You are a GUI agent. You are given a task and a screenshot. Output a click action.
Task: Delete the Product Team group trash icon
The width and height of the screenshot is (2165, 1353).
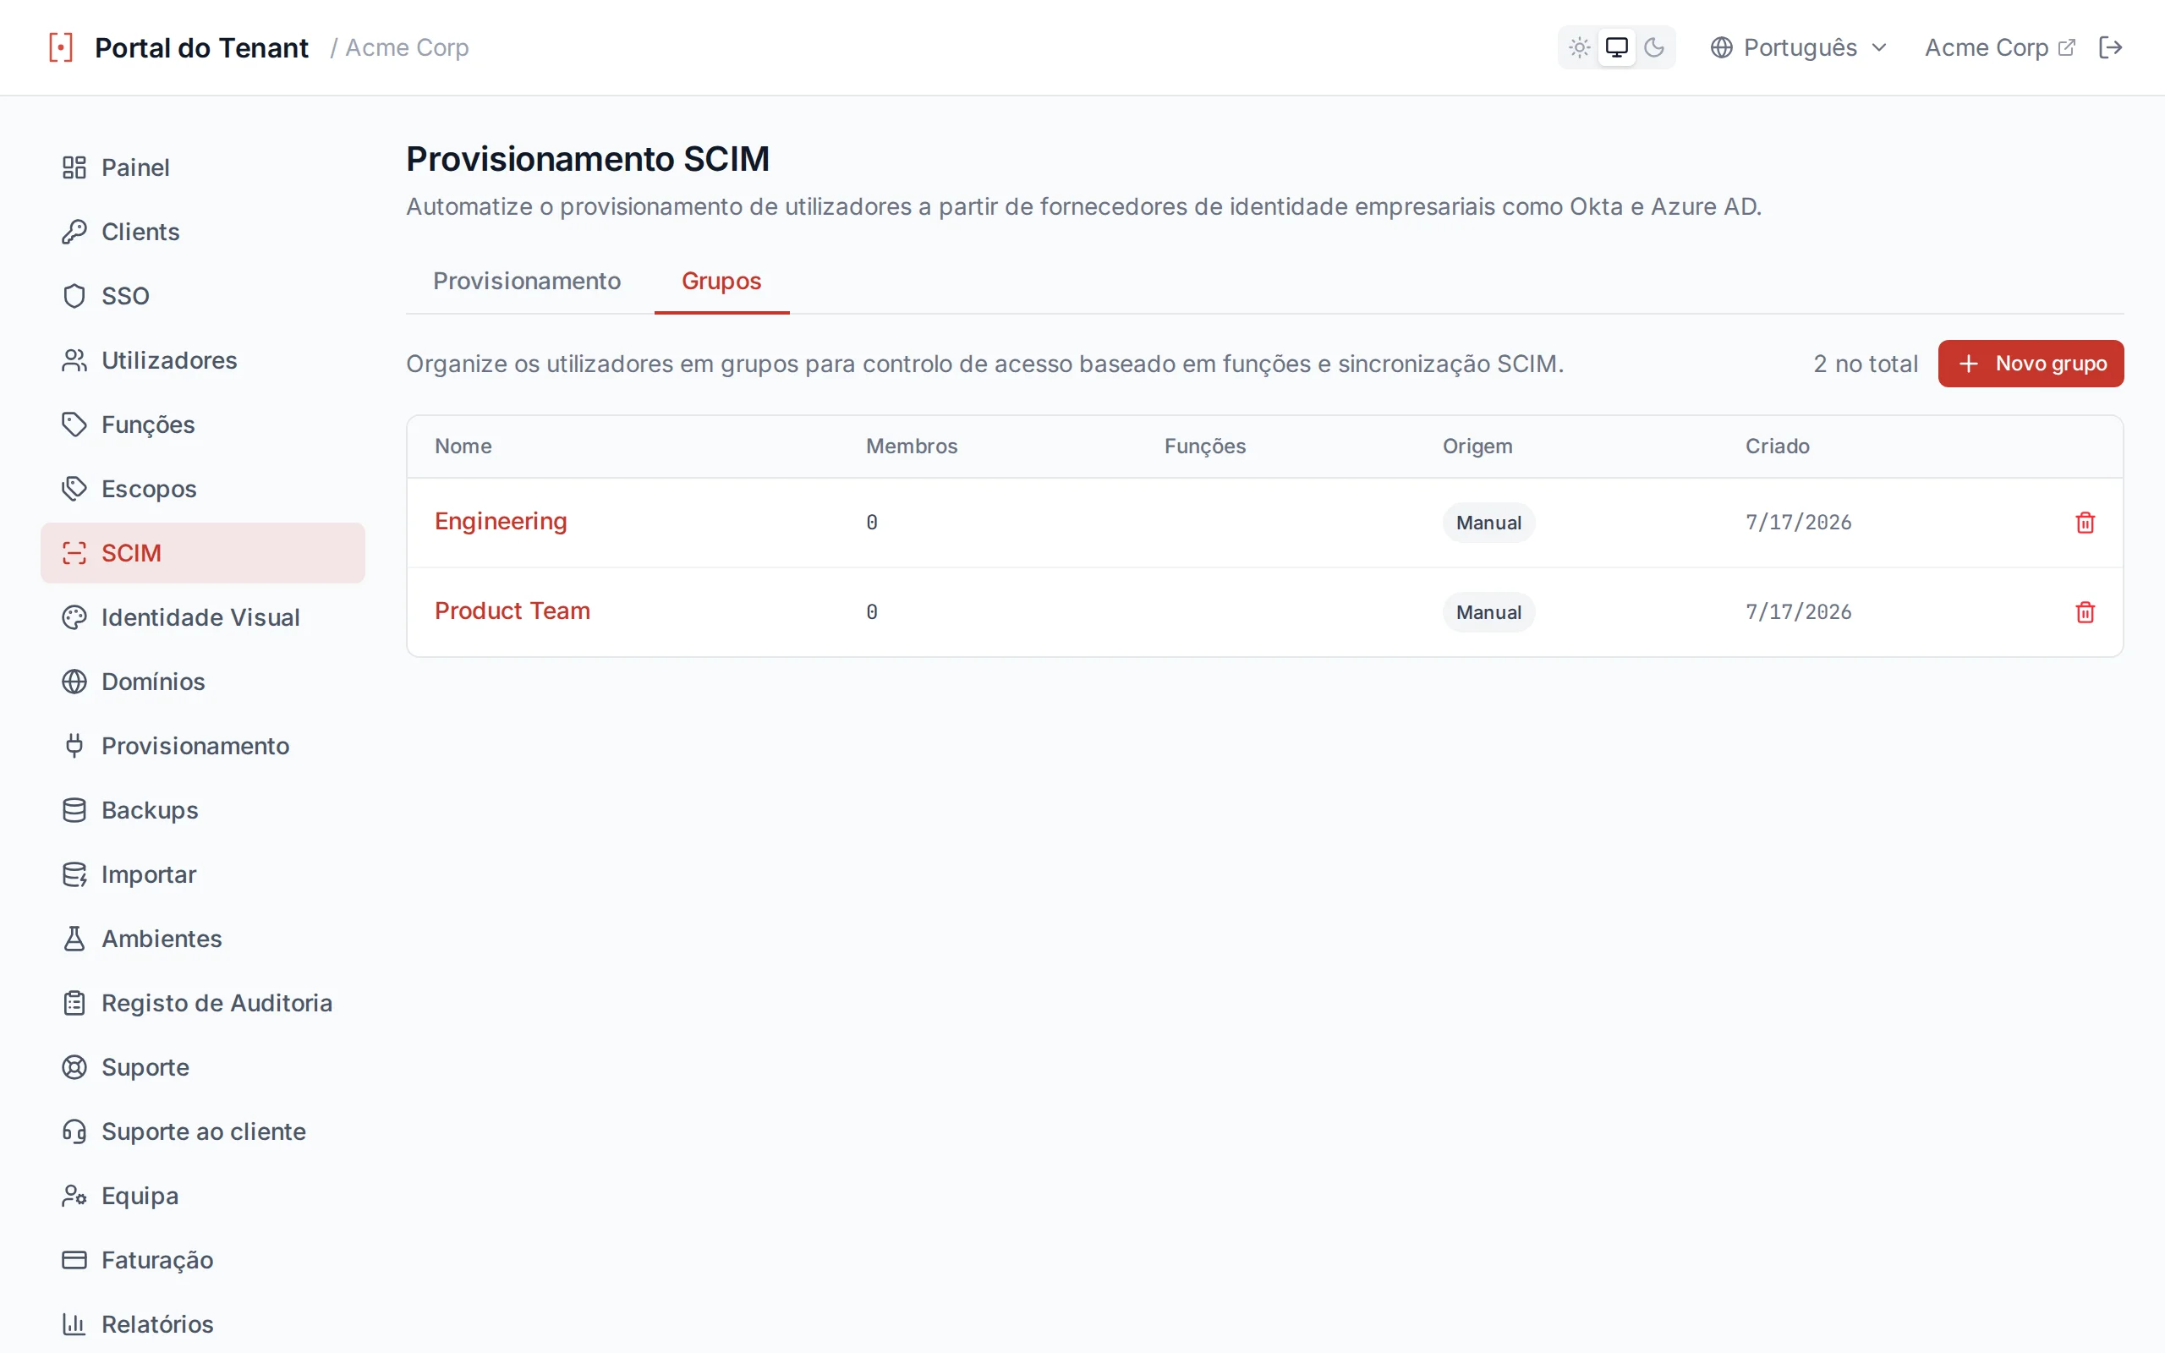tap(2086, 612)
